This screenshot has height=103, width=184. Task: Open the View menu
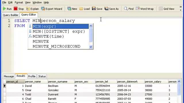click(28, 3)
